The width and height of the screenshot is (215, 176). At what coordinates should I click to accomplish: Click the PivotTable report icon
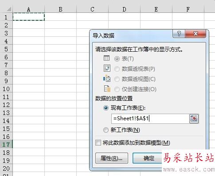coord(107,68)
